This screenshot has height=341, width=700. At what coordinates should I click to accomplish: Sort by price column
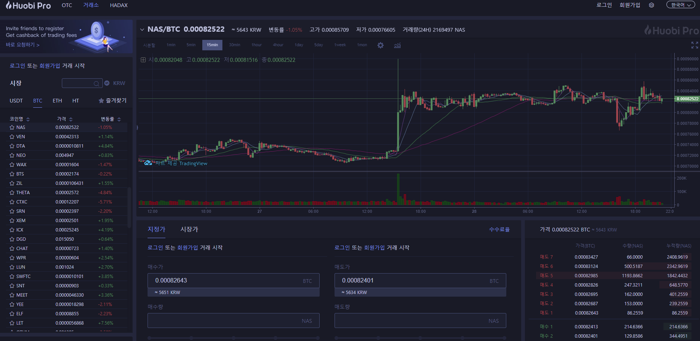pyautogui.click(x=65, y=119)
